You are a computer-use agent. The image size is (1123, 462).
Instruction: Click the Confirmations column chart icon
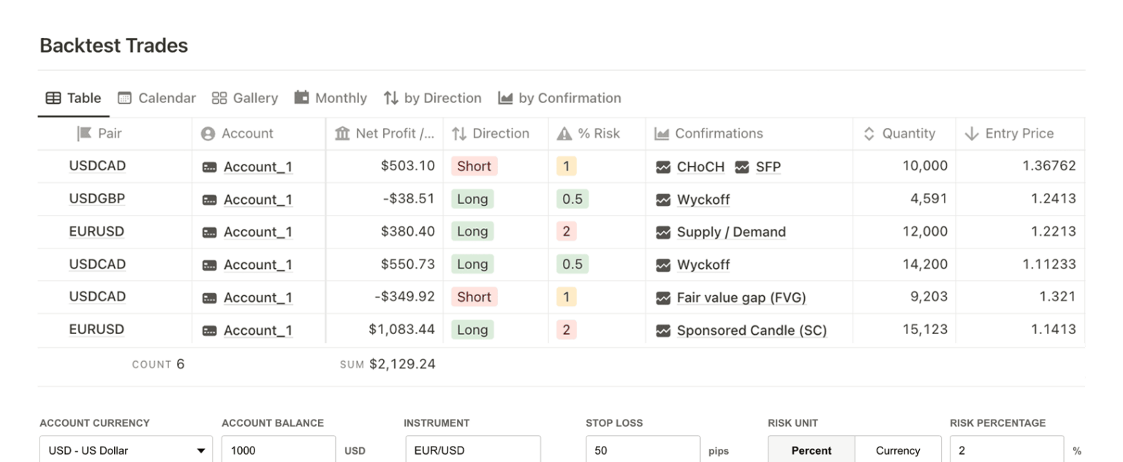[x=662, y=134]
